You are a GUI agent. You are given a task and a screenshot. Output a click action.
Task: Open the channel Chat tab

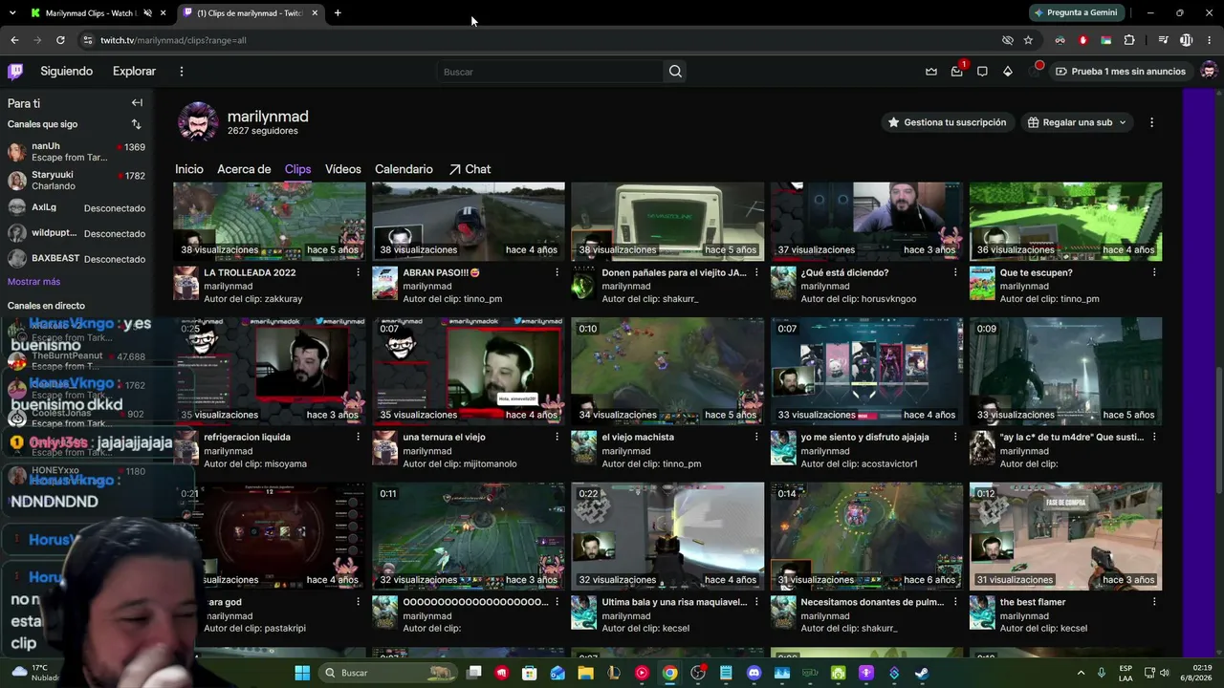(470, 169)
